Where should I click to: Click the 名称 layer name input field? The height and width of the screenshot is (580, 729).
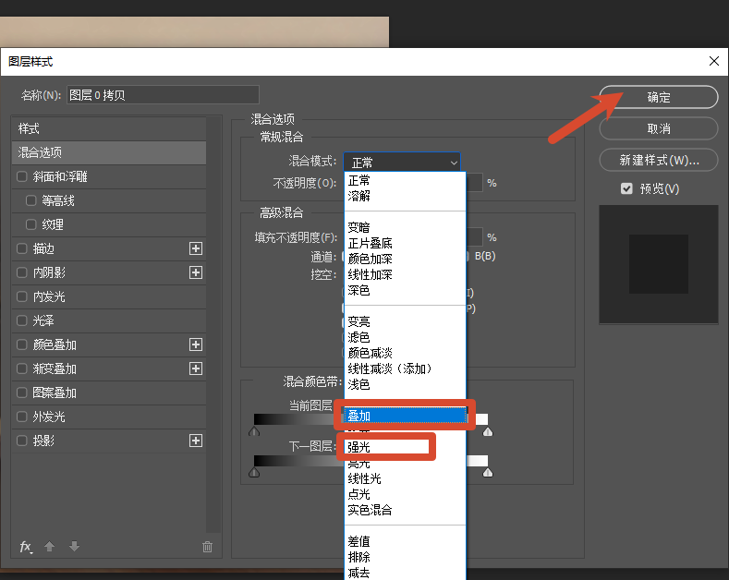tap(163, 95)
